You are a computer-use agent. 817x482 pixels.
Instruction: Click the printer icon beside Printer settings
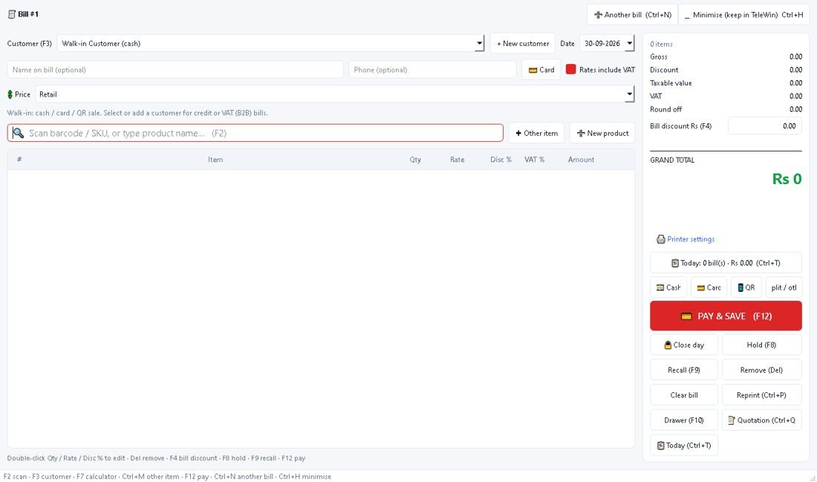click(x=661, y=239)
